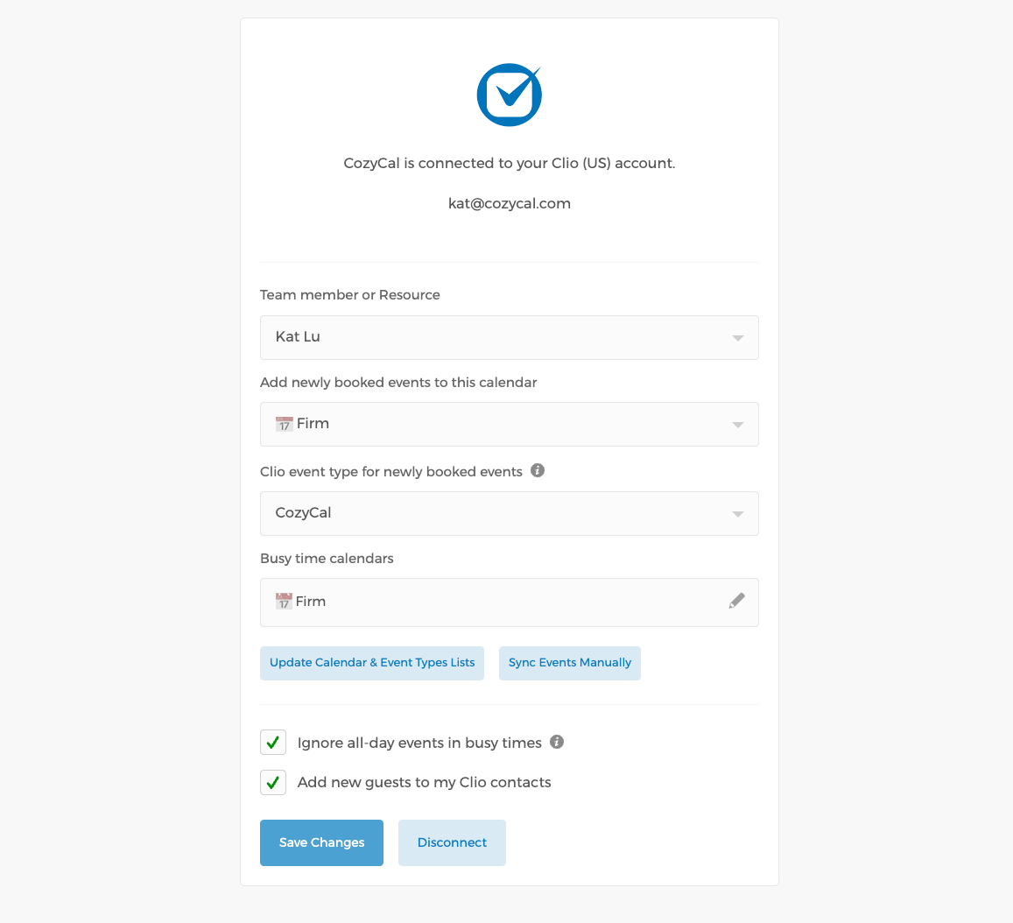
Task: Click the 'Team member or Resource' label
Action: click(x=350, y=295)
